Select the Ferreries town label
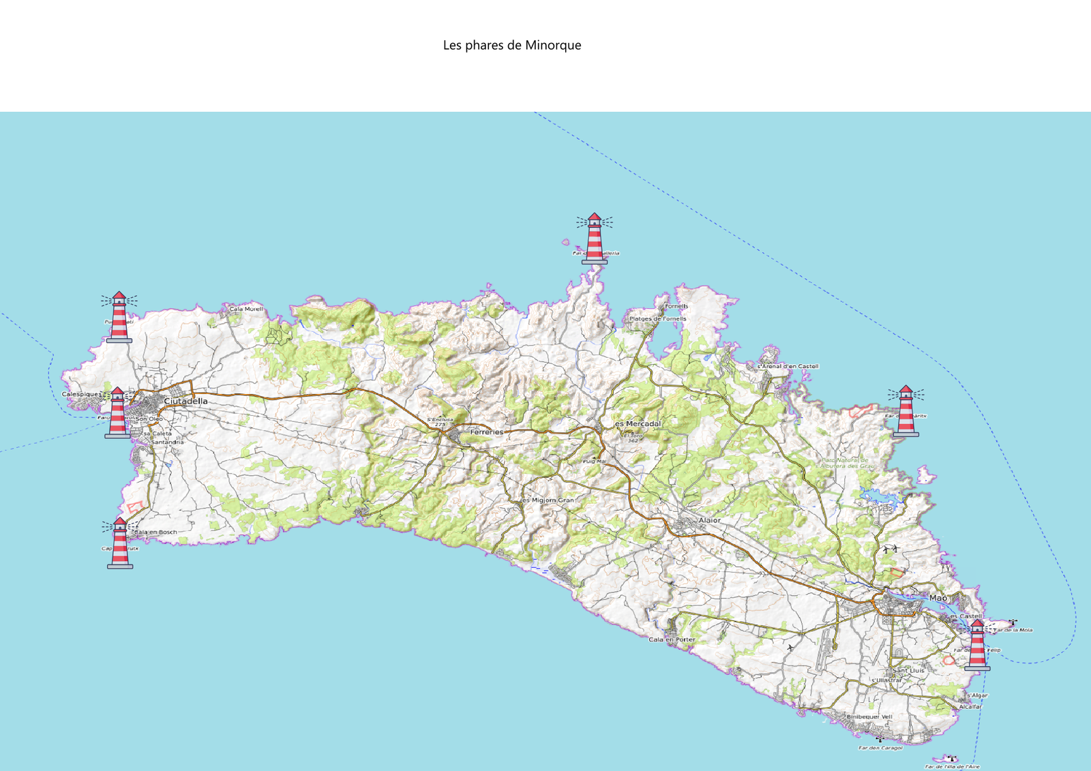The height and width of the screenshot is (771, 1091). [x=486, y=432]
